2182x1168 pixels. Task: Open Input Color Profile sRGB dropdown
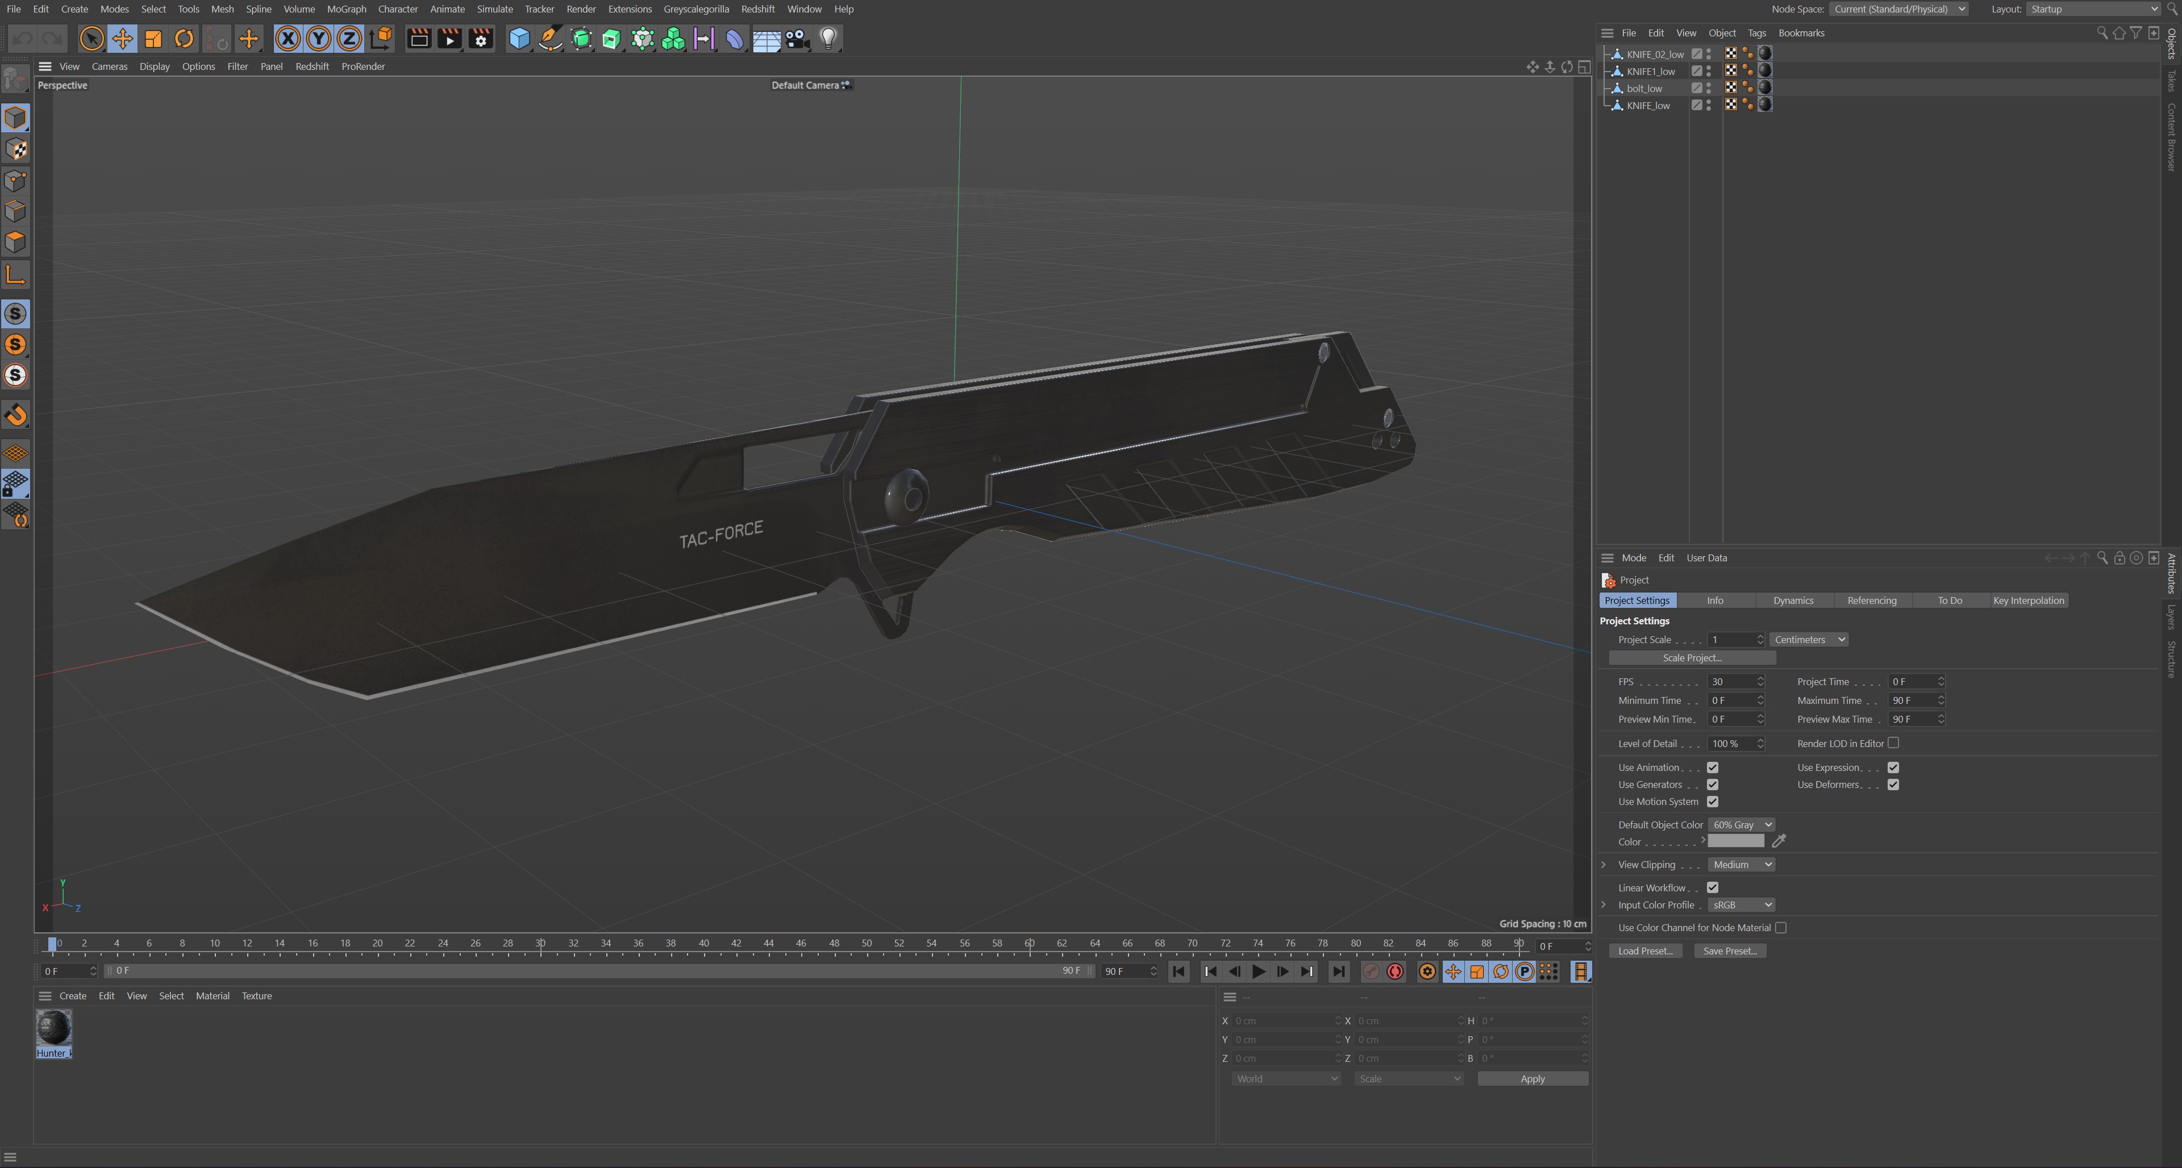[1742, 904]
